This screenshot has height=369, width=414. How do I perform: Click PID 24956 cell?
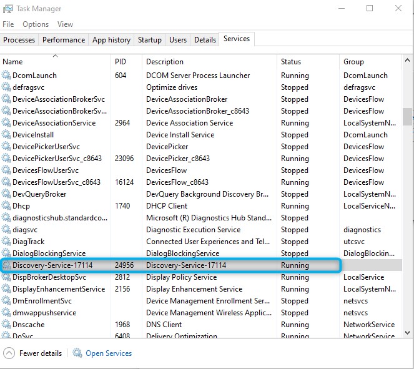click(x=124, y=265)
